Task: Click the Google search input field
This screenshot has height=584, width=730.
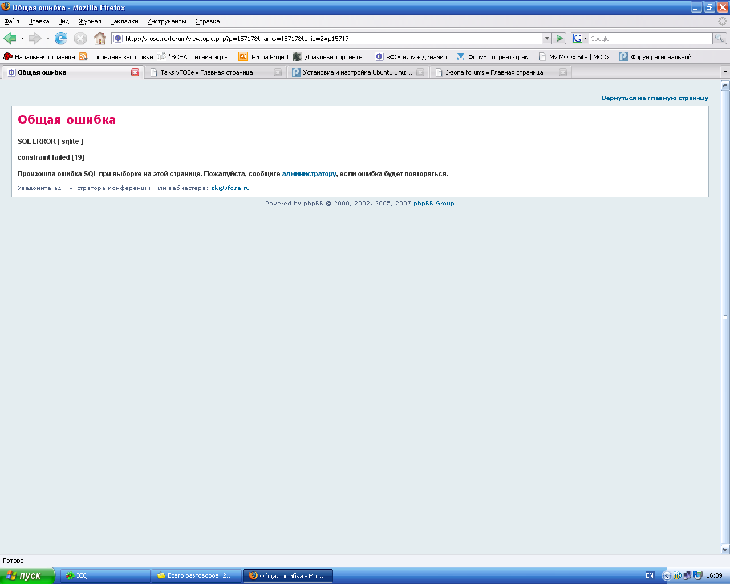Action: 650,39
